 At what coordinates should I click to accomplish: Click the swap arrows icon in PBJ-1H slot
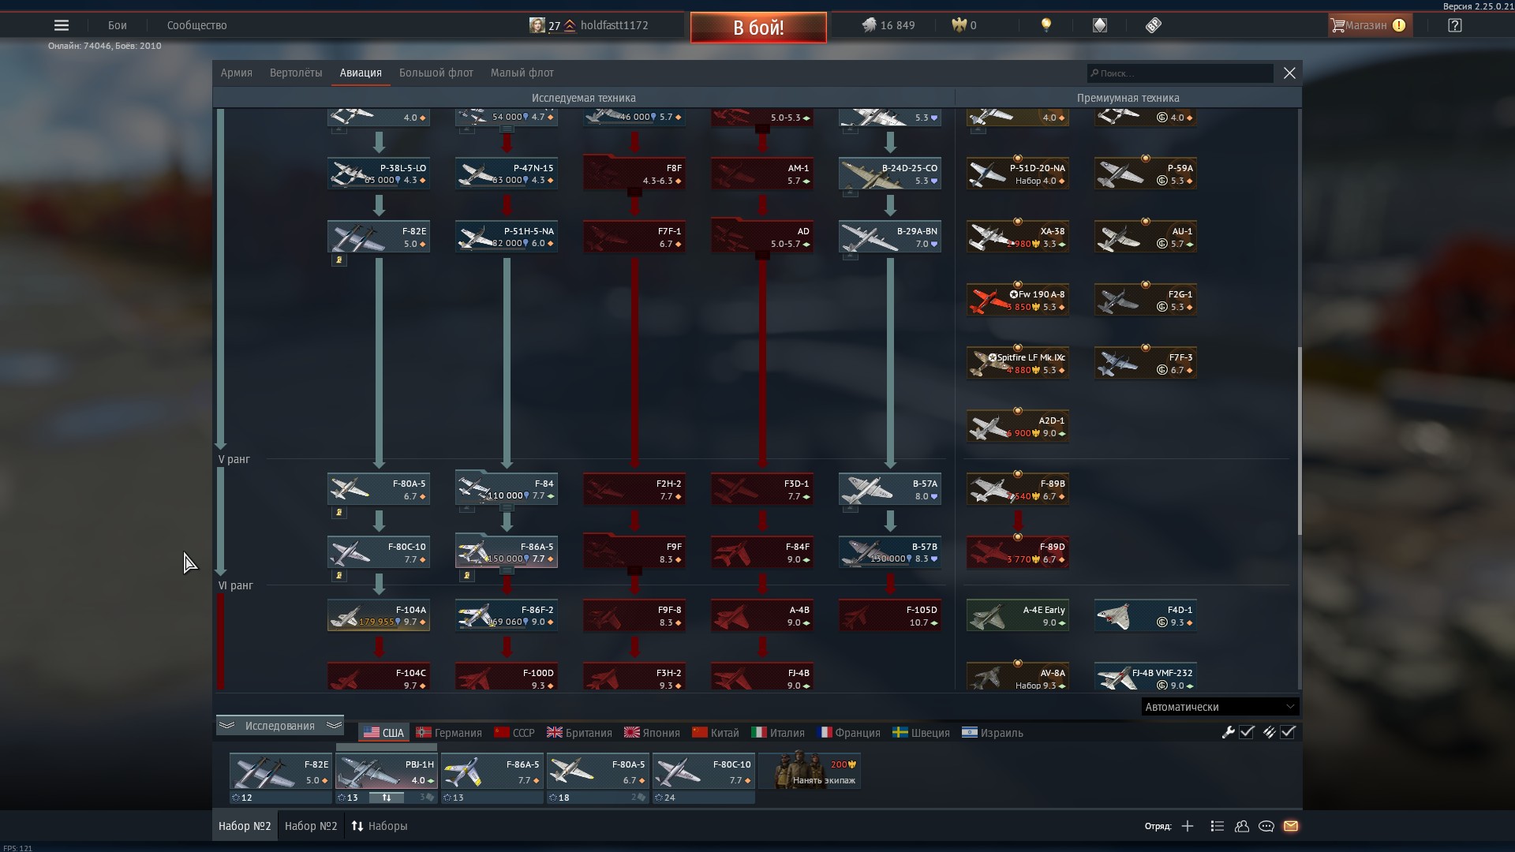387,798
